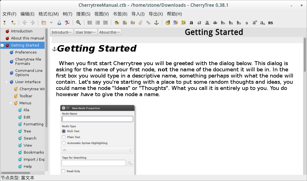This screenshot has height=181, width=307.
Task: Jump to the User Inter… node button
Action: [x=86, y=32]
